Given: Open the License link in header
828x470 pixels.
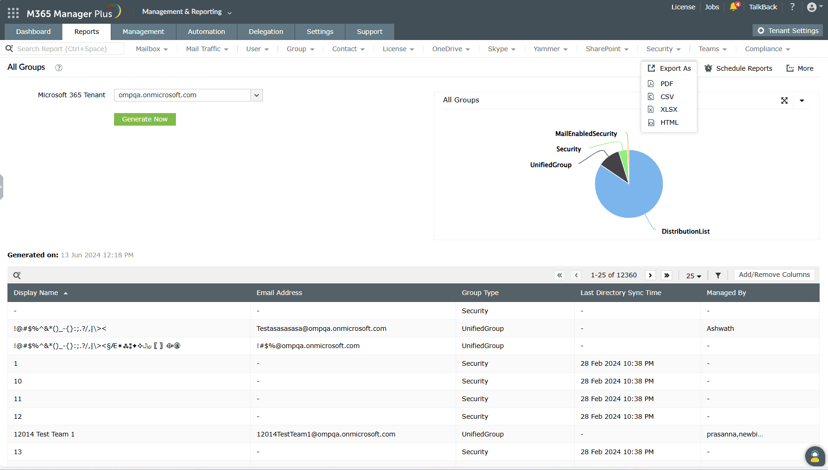Looking at the screenshot, I should [683, 7].
